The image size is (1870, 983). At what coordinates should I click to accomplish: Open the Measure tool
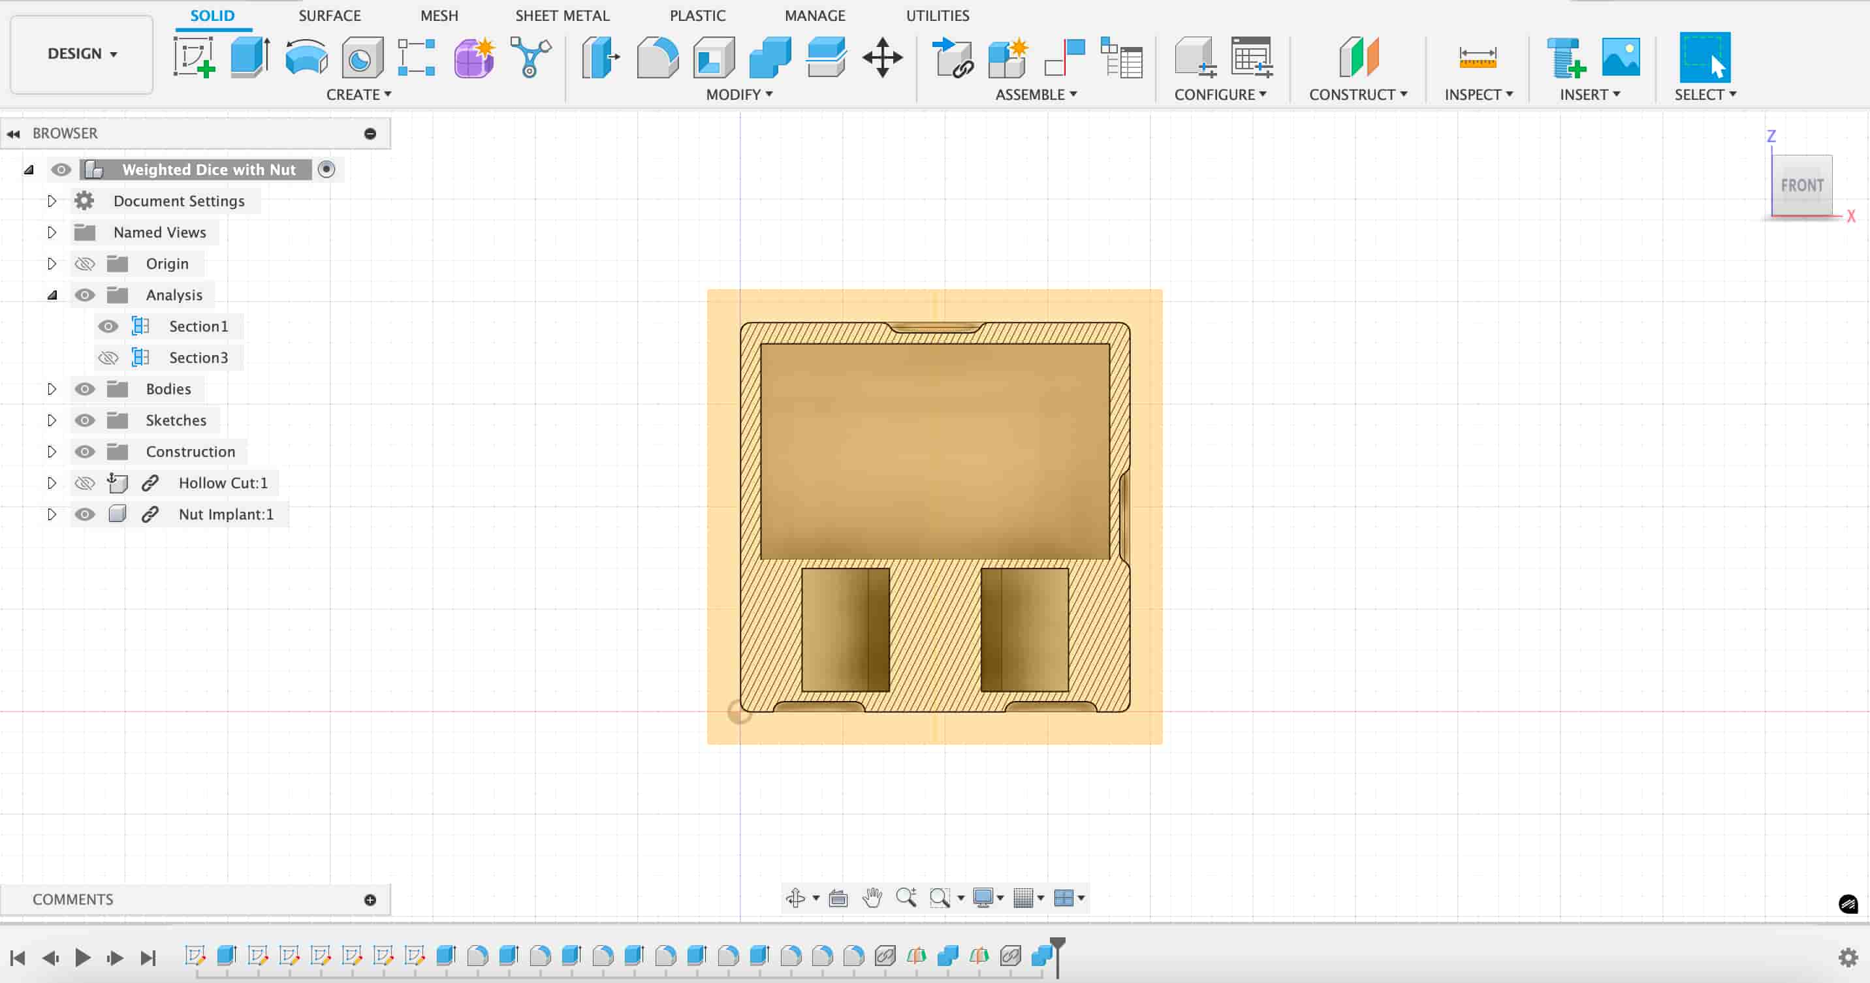(x=1478, y=57)
